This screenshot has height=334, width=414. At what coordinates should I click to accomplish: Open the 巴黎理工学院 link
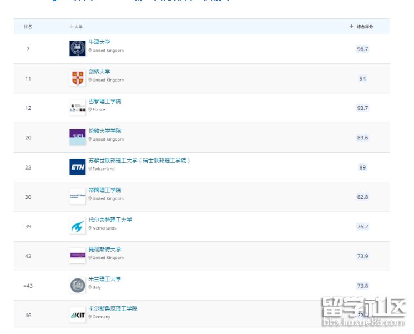104,102
